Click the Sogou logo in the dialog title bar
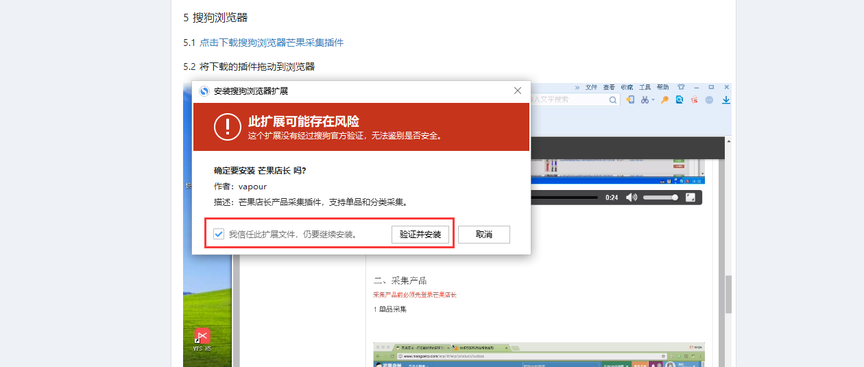The height and width of the screenshot is (367, 864). point(204,91)
